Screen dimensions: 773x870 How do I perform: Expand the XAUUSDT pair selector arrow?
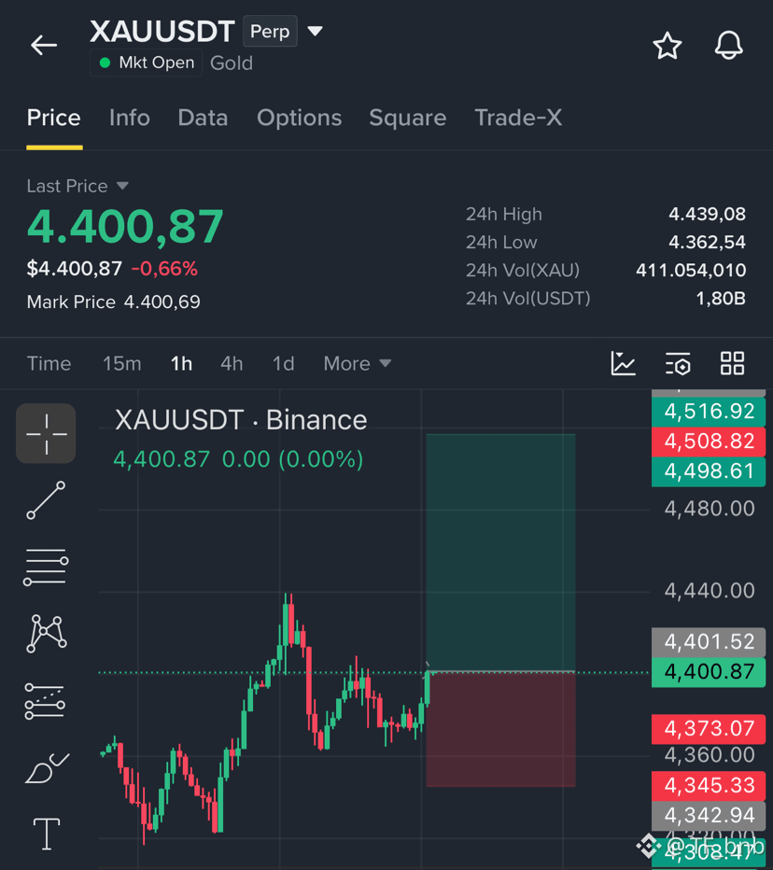[316, 31]
